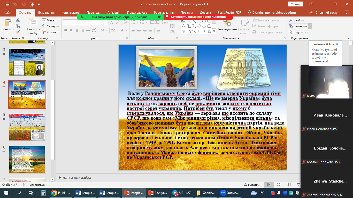
Task: Open the font name combo box
Action: coord(80,22)
